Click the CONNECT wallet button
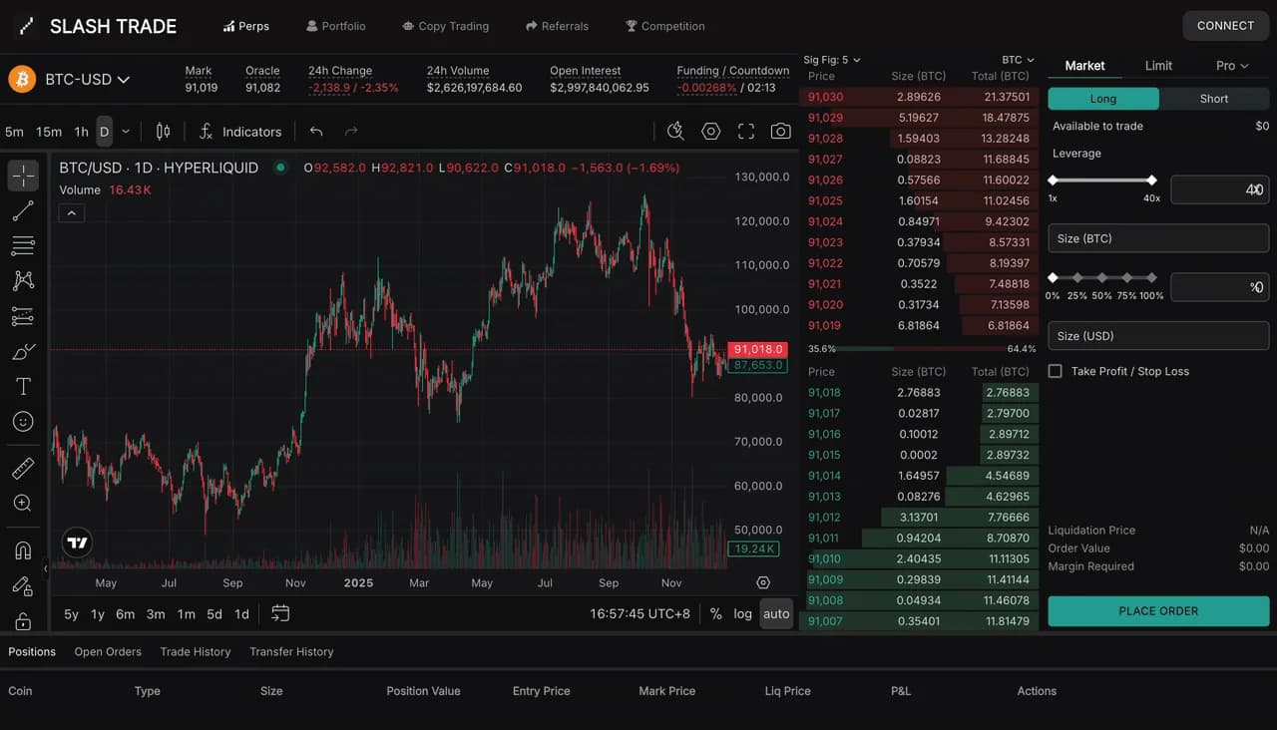Viewport: 1277px width, 730px height. [1225, 26]
